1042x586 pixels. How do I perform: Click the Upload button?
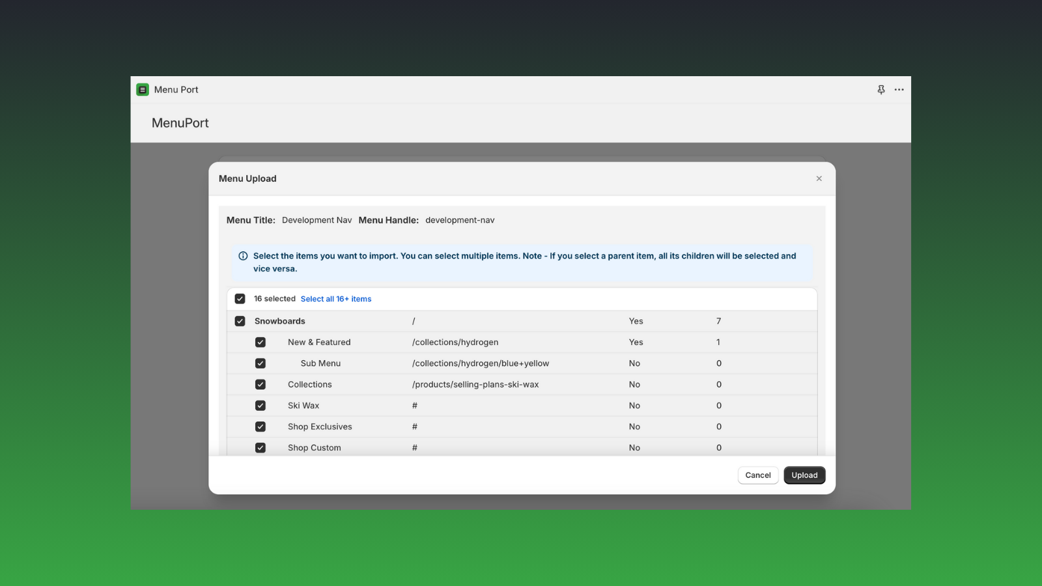[804, 475]
